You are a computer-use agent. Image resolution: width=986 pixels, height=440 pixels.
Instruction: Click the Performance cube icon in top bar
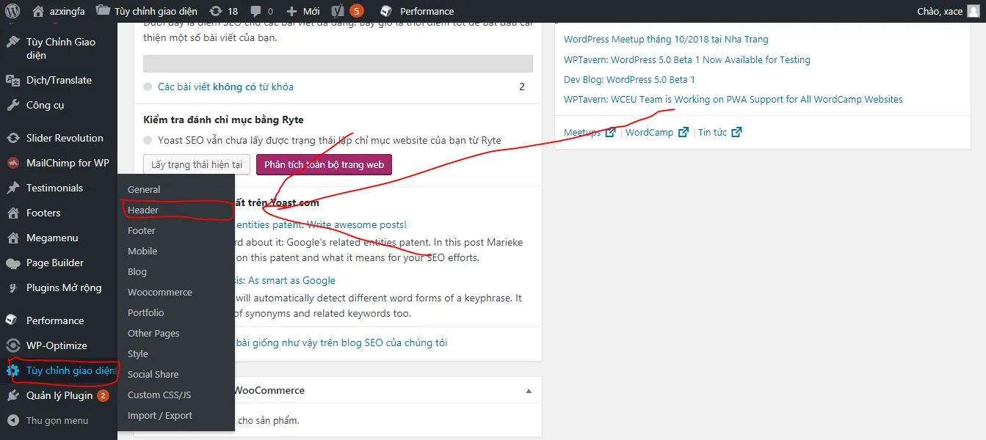pos(385,11)
